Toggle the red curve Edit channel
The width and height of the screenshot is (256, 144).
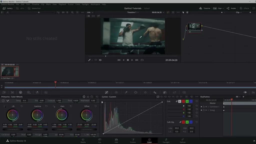pos(183,101)
